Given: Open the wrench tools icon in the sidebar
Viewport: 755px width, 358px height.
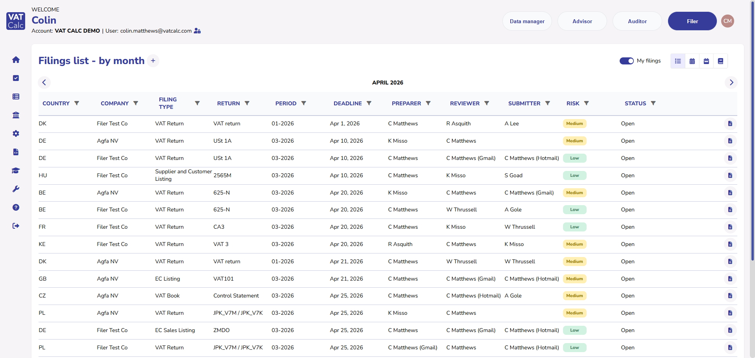Looking at the screenshot, I should tap(16, 189).
